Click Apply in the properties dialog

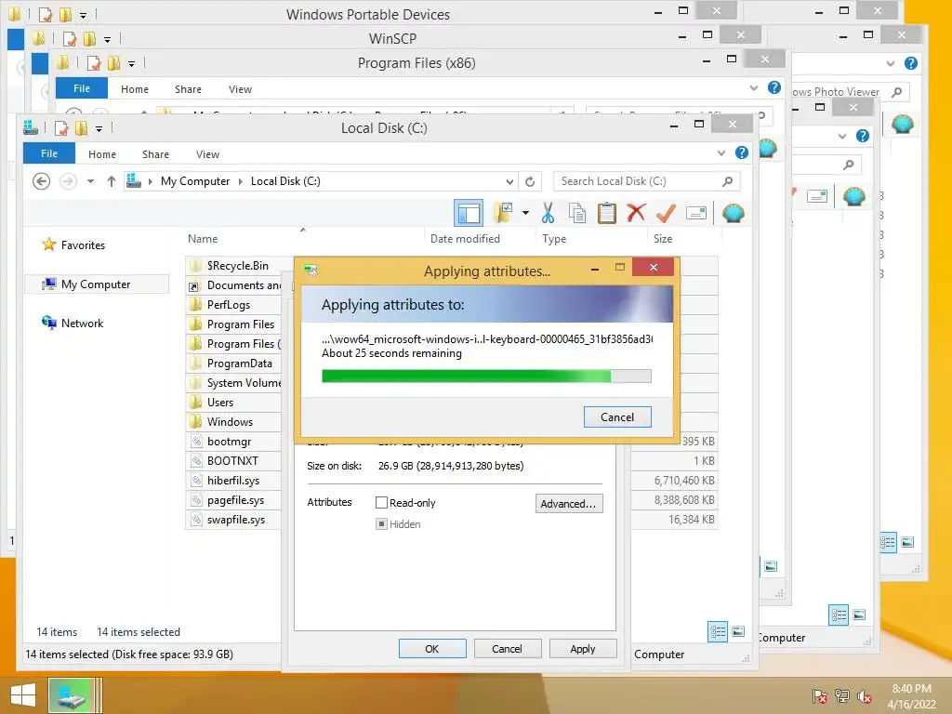coord(582,649)
